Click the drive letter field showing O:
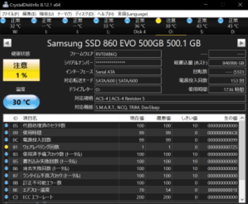 pyautogui.click(x=128, y=89)
